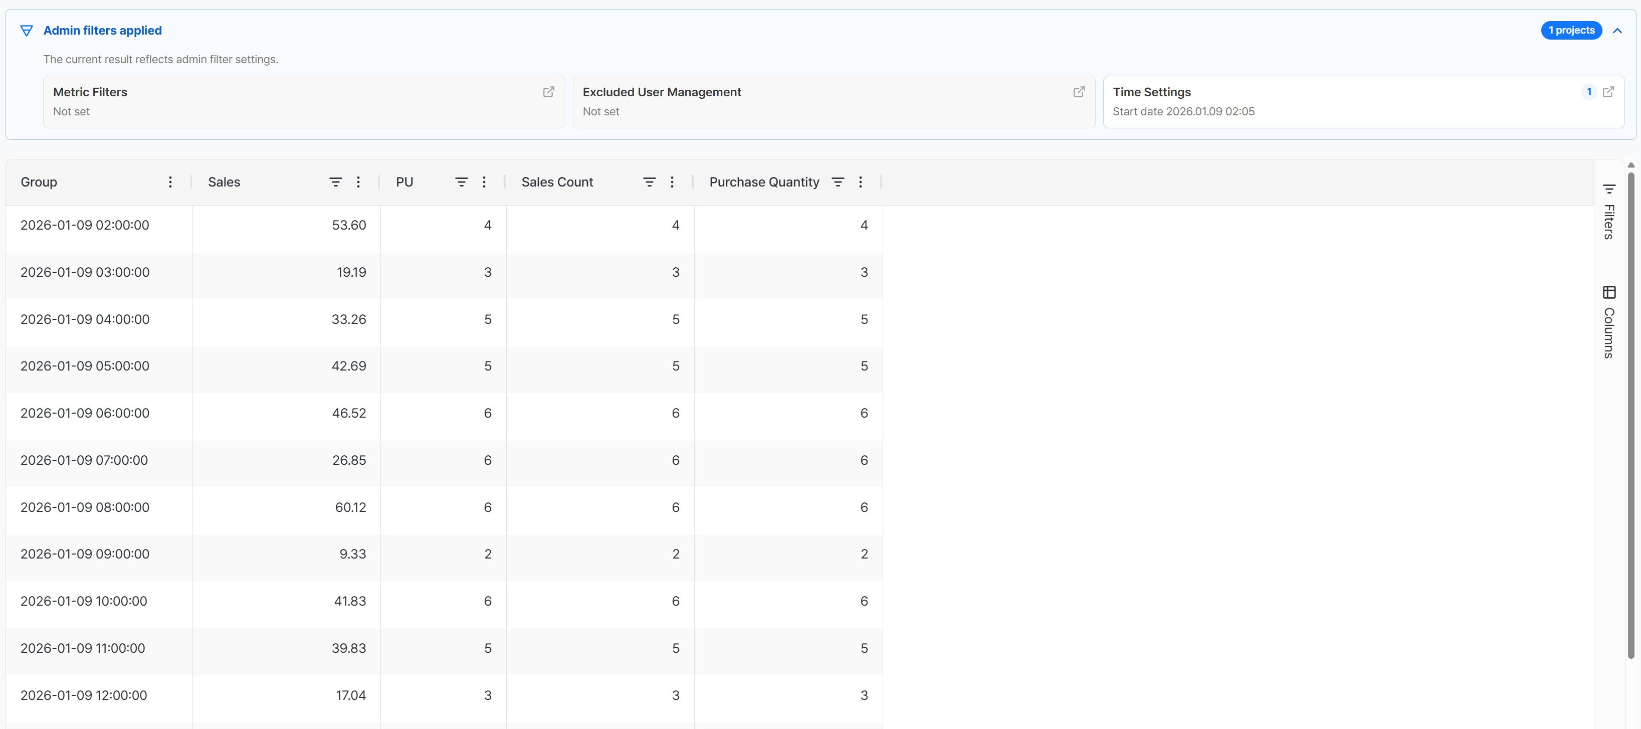Open Metric Filters external link icon

548,92
